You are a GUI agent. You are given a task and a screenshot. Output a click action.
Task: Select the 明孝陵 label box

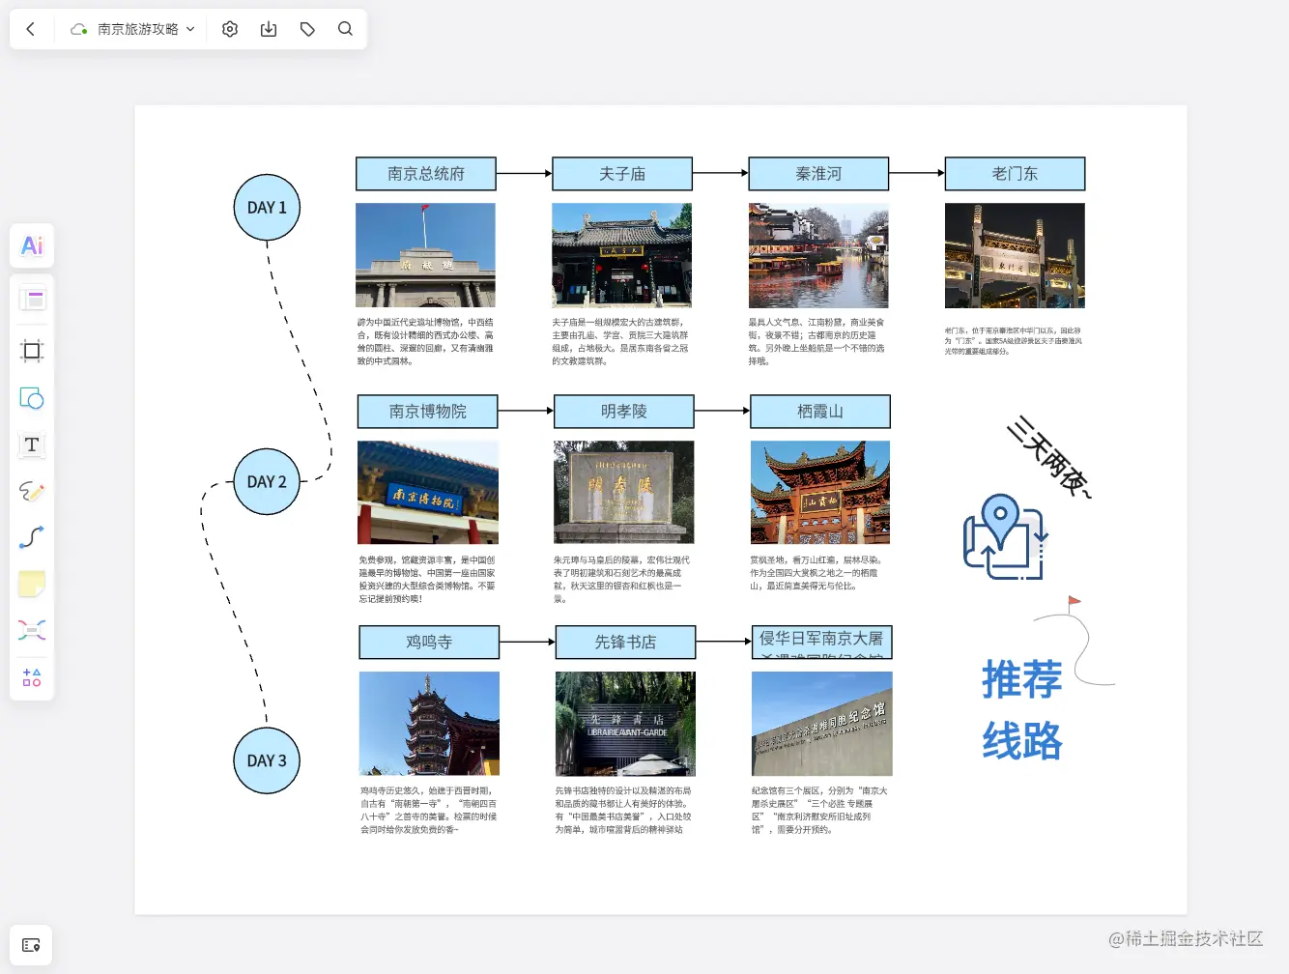(624, 412)
